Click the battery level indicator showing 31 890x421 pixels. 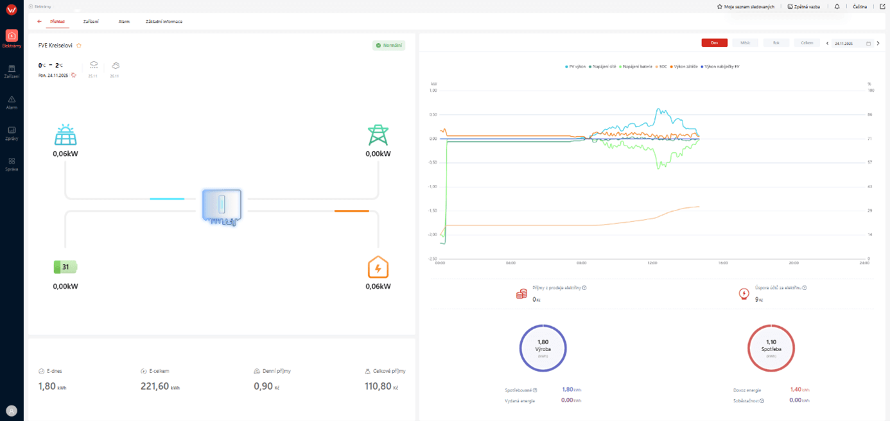point(65,267)
